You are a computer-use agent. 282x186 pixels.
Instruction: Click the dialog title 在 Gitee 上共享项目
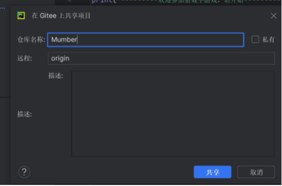(x=61, y=16)
